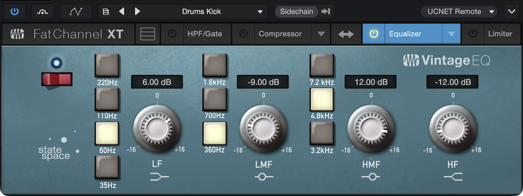Select the 220Hz LF frequency button
The width and height of the screenshot is (523, 196).
107,65
